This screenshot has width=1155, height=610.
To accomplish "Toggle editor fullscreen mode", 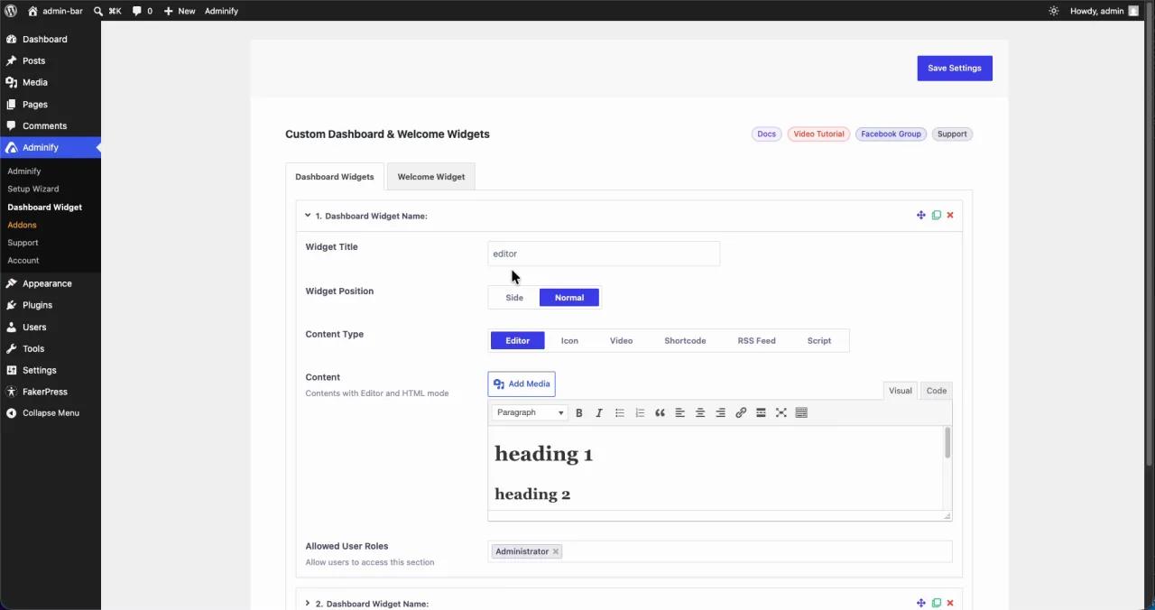I will (x=781, y=412).
